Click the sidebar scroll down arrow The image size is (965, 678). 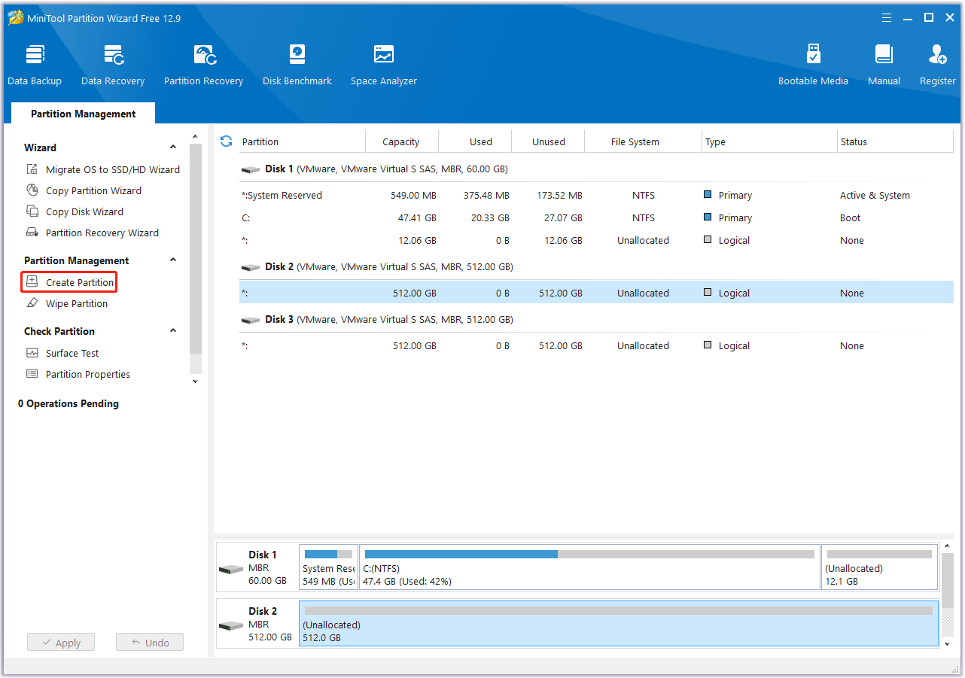(196, 382)
